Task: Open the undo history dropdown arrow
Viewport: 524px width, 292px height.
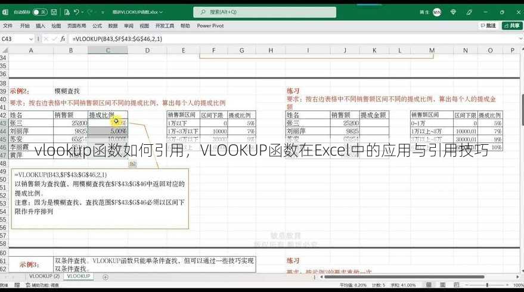Action: (x=82, y=13)
